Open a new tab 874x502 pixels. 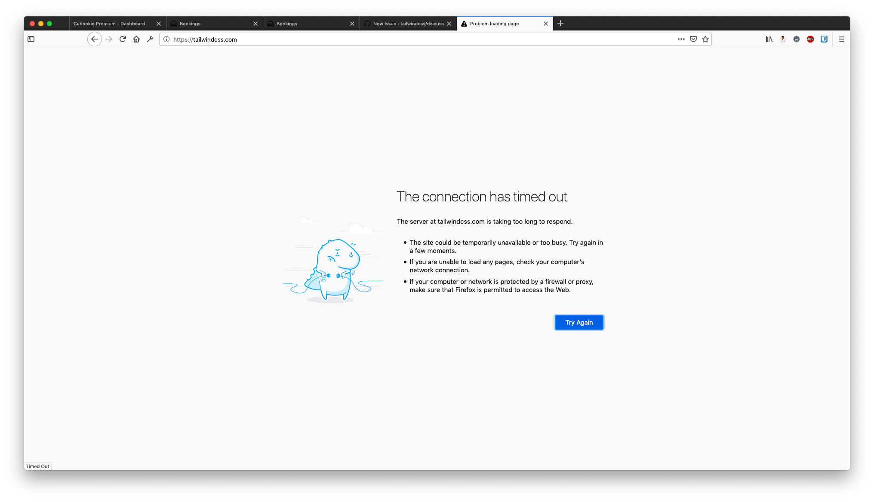(x=560, y=23)
